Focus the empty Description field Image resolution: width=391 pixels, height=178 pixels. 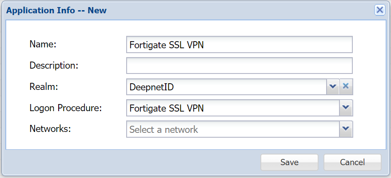pyautogui.click(x=239, y=66)
